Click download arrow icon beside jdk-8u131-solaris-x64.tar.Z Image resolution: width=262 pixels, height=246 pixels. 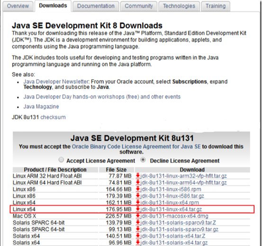[x=138, y=236]
